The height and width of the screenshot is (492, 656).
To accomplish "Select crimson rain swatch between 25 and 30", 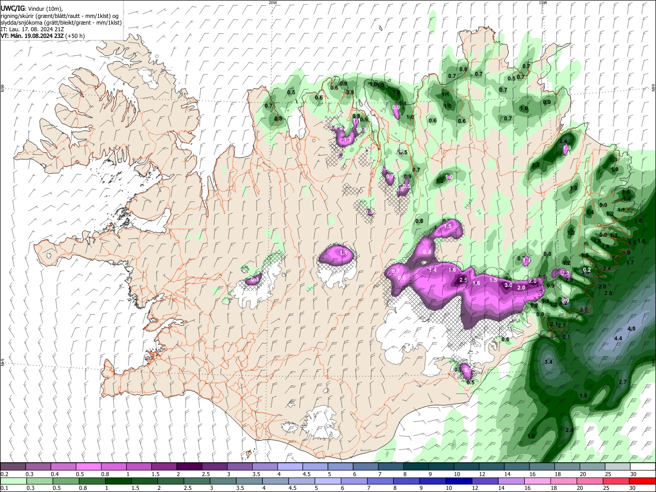I will click(x=617, y=481).
